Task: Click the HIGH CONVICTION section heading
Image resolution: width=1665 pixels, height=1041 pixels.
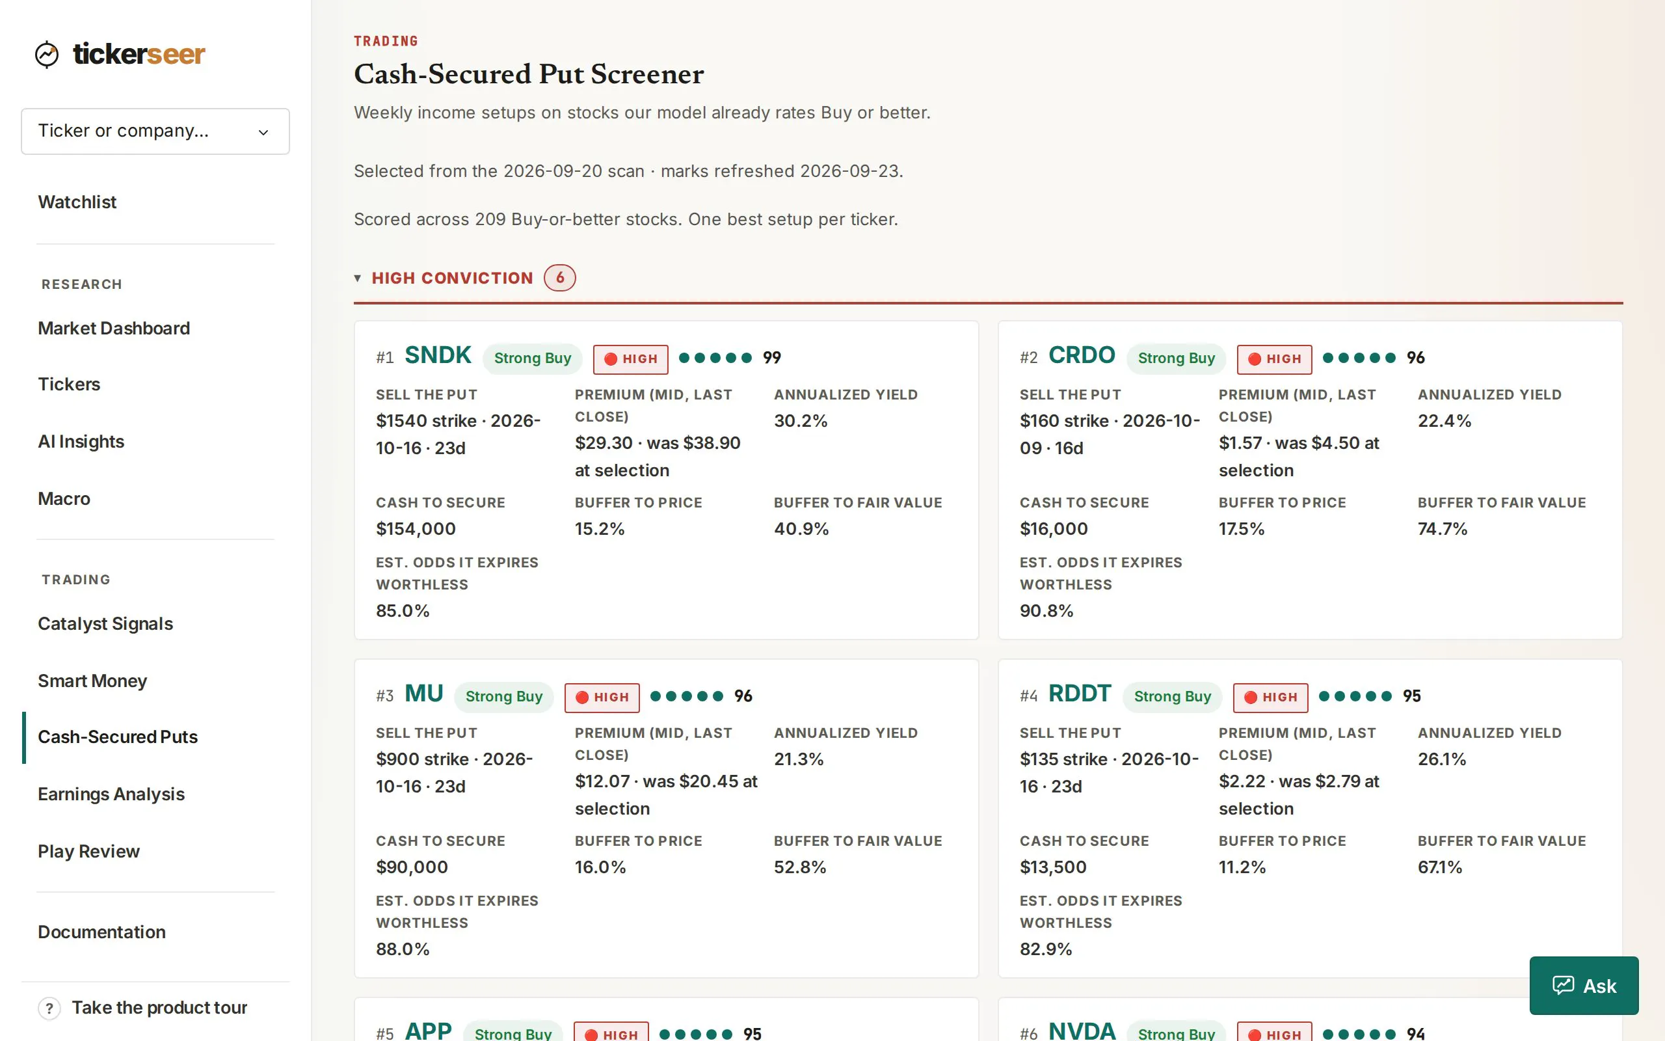Action: point(452,278)
